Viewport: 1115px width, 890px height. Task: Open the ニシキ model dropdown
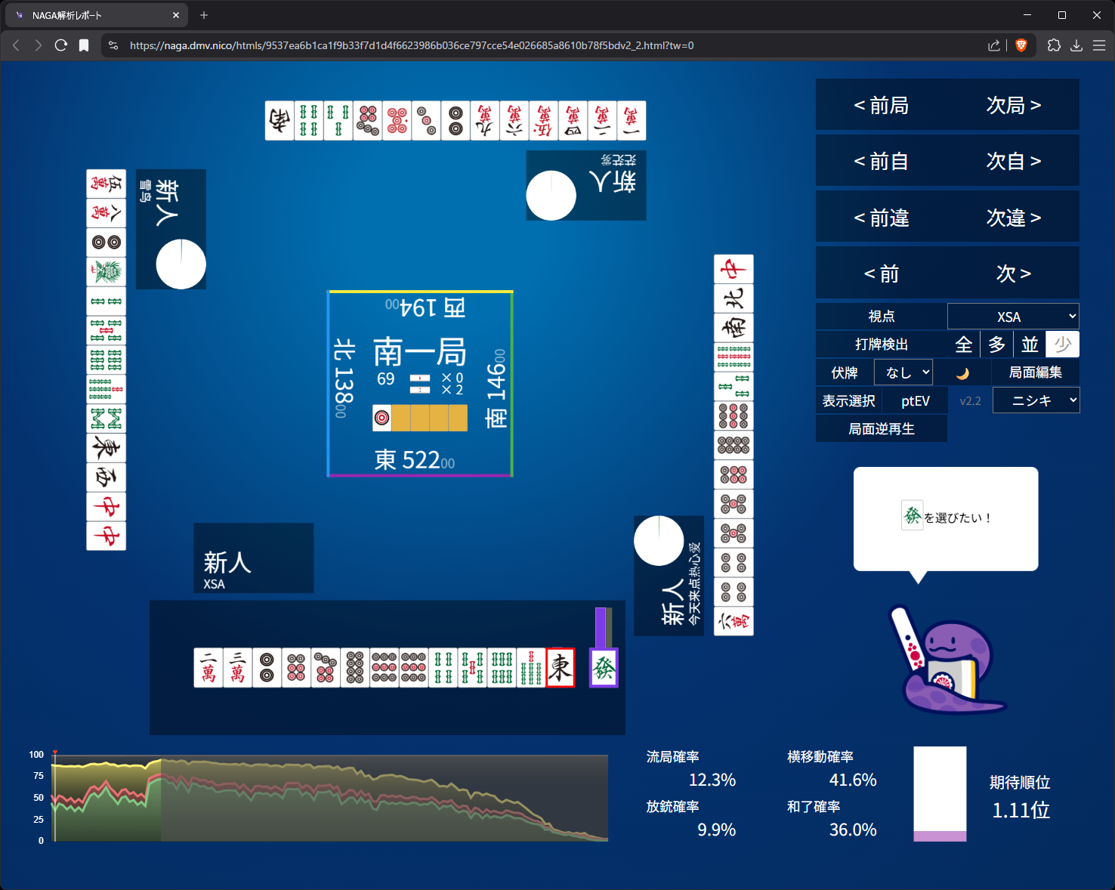(x=1035, y=400)
